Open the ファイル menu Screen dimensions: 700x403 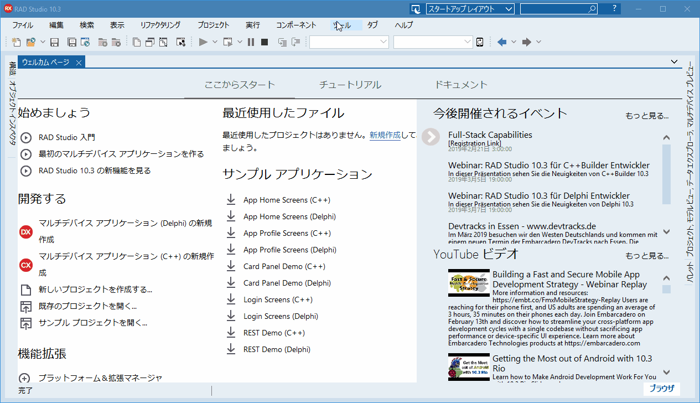[x=23, y=25]
